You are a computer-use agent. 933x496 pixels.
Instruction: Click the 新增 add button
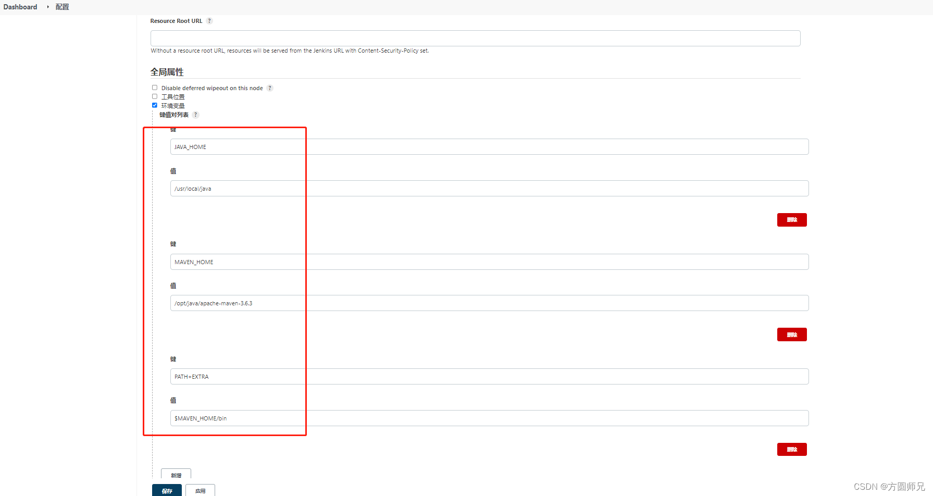click(176, 475)
